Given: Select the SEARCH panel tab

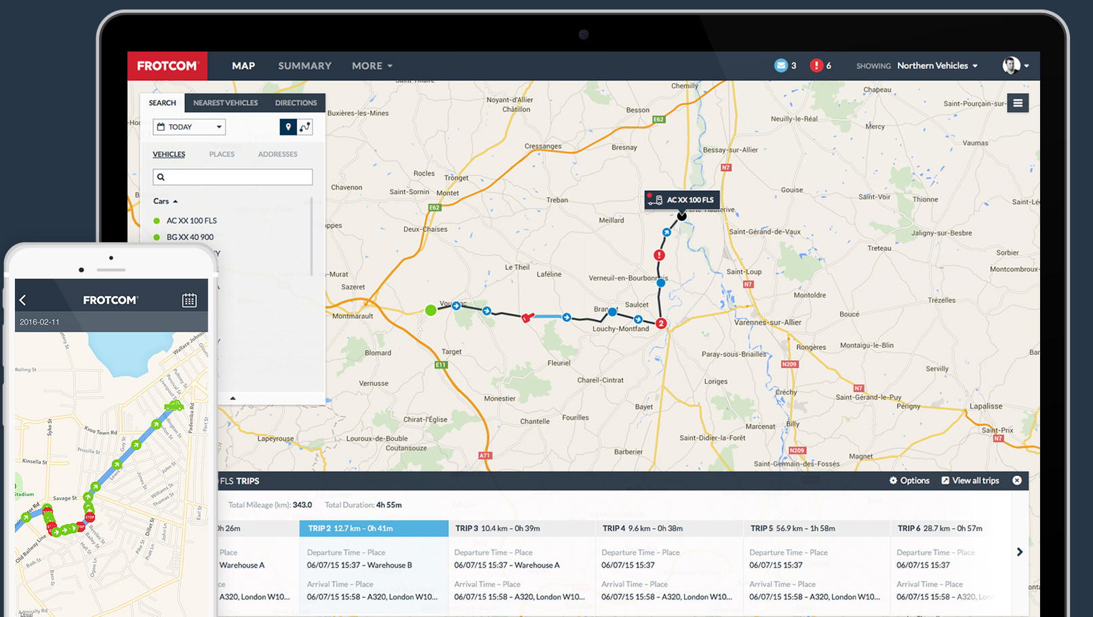Looking at the screenshot, I should 162,103.
